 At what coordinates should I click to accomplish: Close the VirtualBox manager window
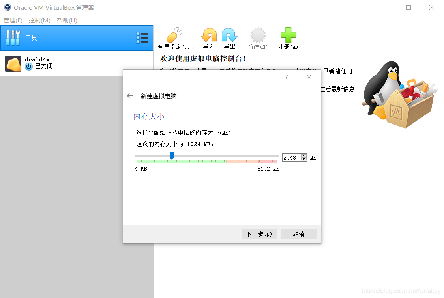point(431,7)
